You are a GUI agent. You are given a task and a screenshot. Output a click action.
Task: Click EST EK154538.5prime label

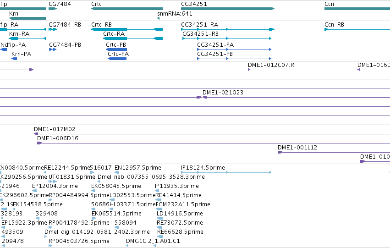38,204
